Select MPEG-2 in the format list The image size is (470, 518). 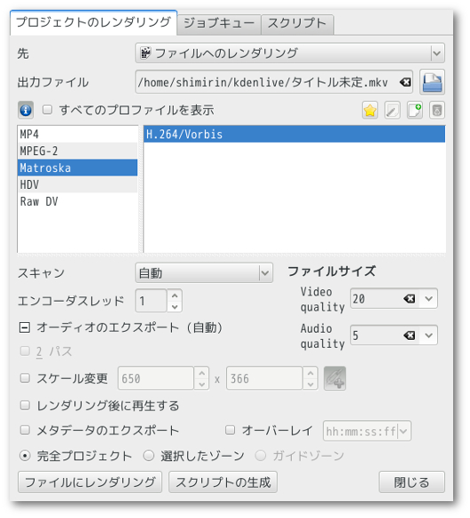click(77, 151)
